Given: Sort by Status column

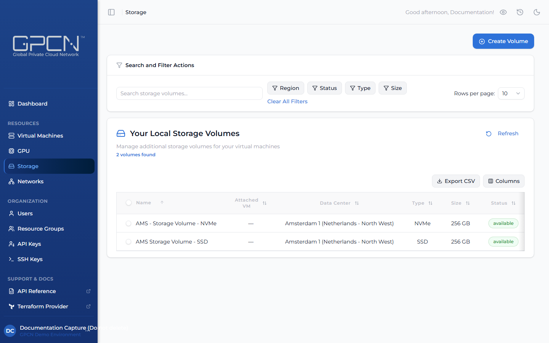Looking at the screenshot, I should click(x=514, y=203).
